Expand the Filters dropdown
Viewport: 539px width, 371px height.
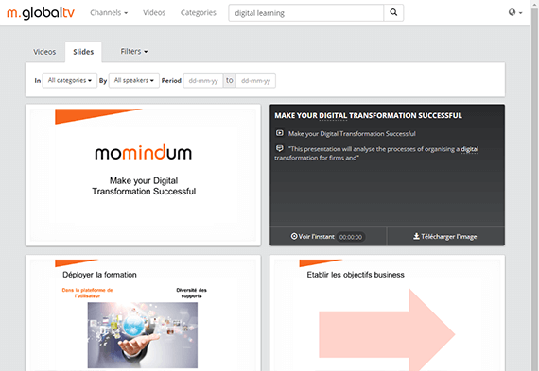[134, 52]
